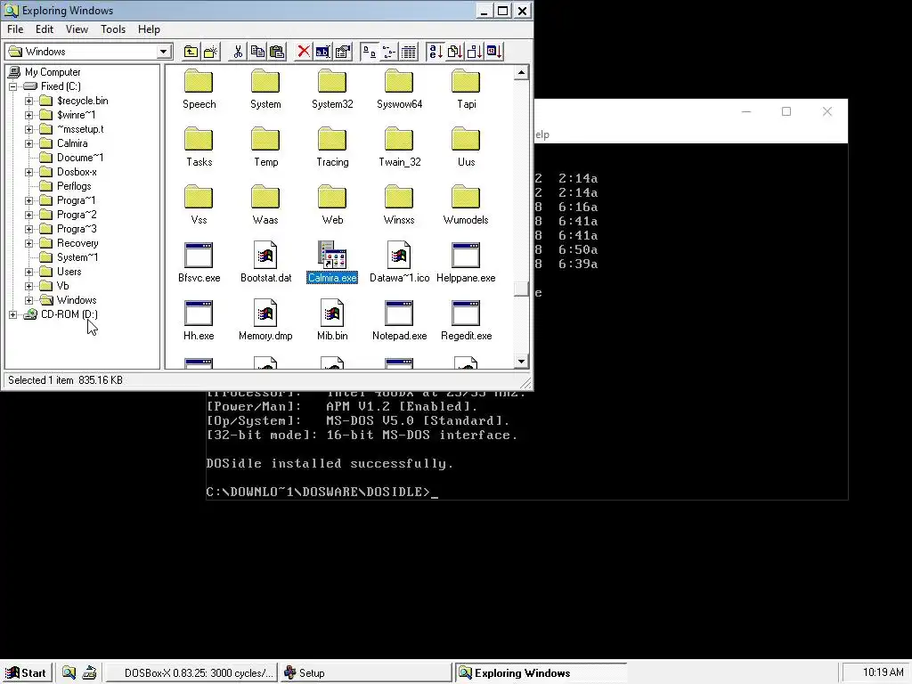The height and width of the screenshot is (684, 912).
Task: Select the Regedit.exe file
Action: (466, 321)
